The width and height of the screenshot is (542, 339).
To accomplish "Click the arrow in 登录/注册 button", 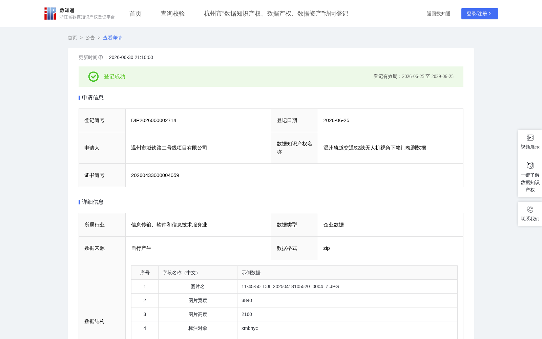I will coord(490,14).
